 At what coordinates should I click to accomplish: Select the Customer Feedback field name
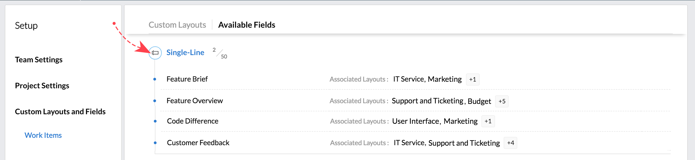[x=198, y=143]
